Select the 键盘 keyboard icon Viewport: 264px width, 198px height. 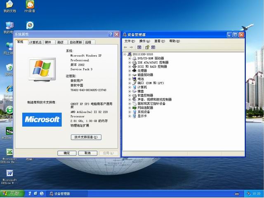click(134, 92)
